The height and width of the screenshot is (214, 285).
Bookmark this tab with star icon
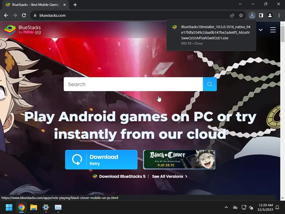pyautogui.click(x=241, y=16)
